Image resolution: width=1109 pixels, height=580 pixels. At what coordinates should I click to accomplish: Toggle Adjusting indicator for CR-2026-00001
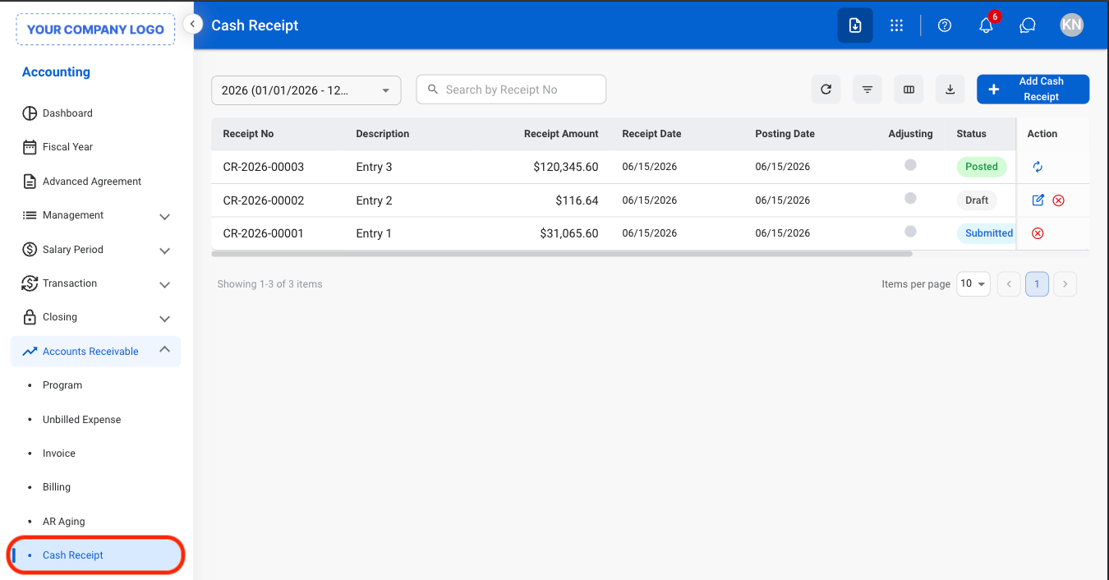[x=910, y=232]
